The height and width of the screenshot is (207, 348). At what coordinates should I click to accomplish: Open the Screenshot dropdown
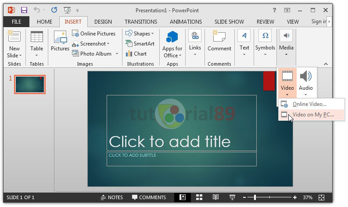[x=91, y=44]
